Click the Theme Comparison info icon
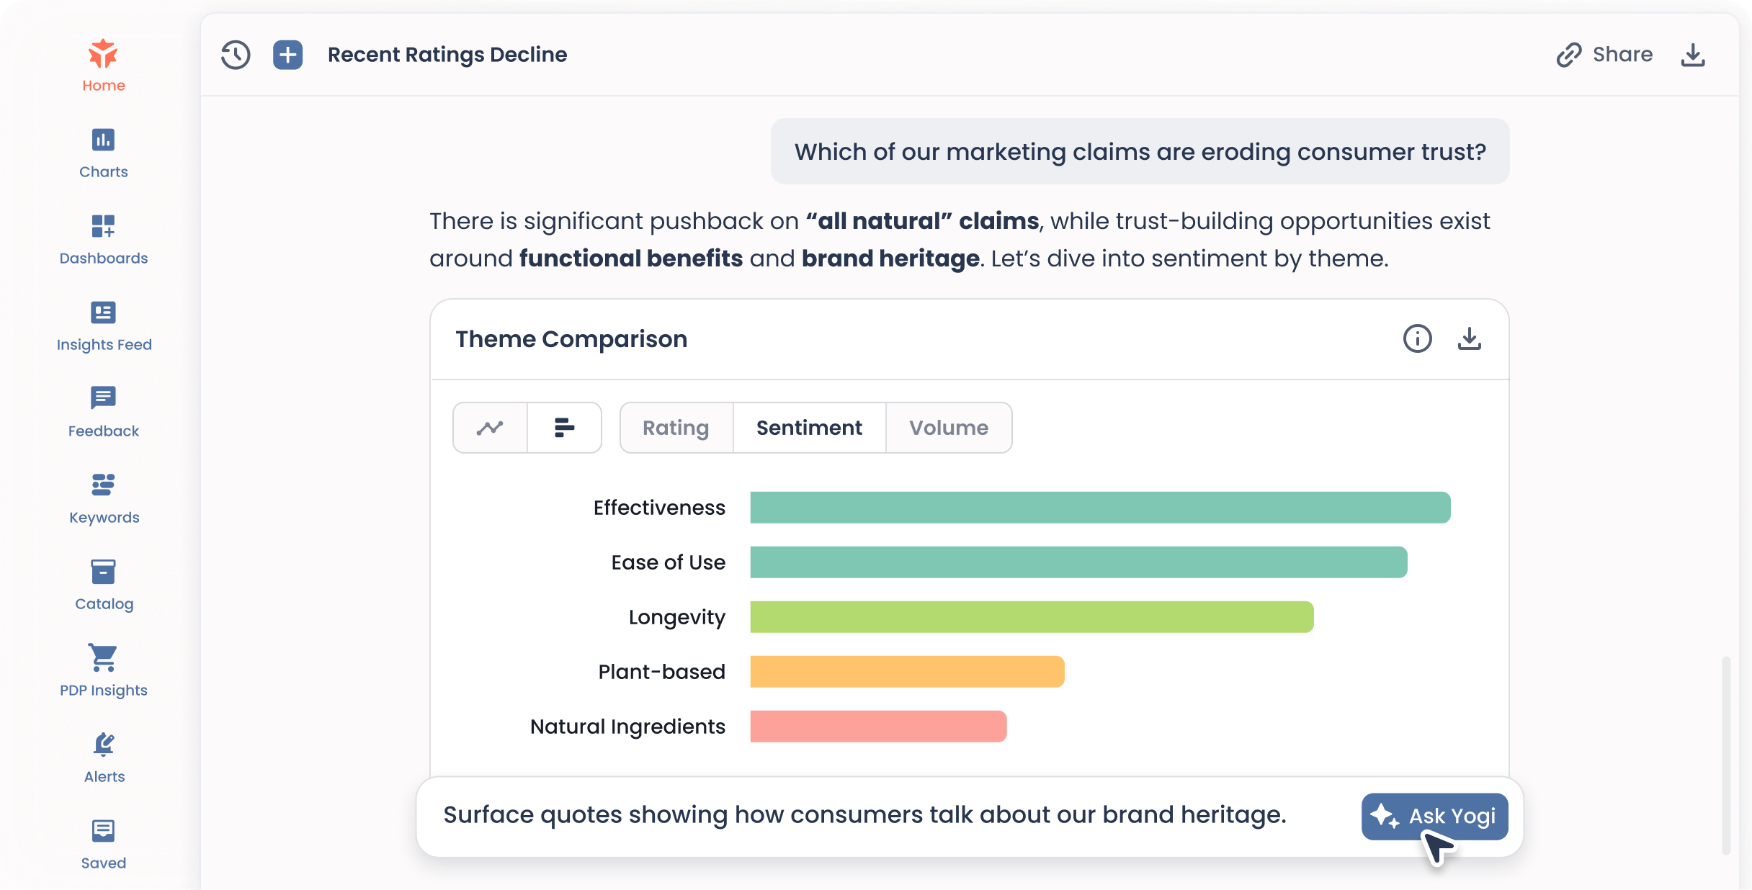Viewport: 1752px width, 890px height. pyautogui.click(x=1417, y=338)
